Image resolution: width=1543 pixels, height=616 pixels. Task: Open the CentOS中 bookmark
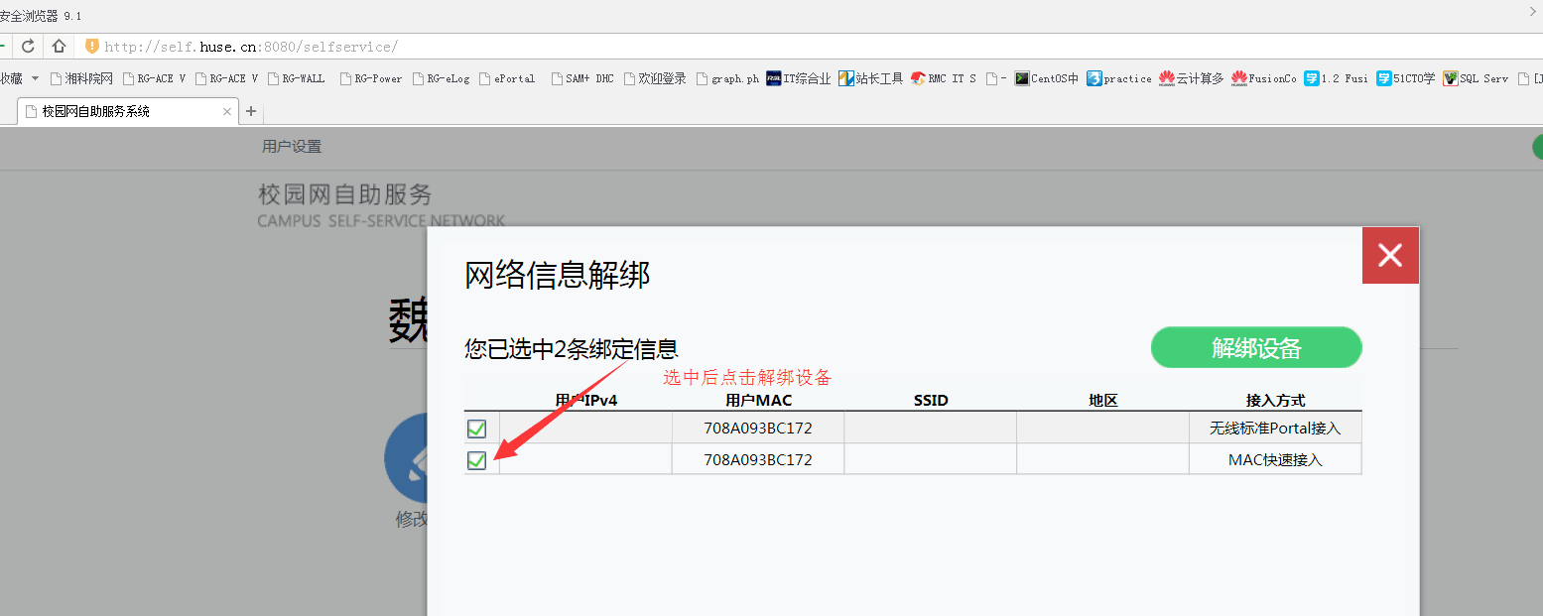click(x=1046, y=78)
